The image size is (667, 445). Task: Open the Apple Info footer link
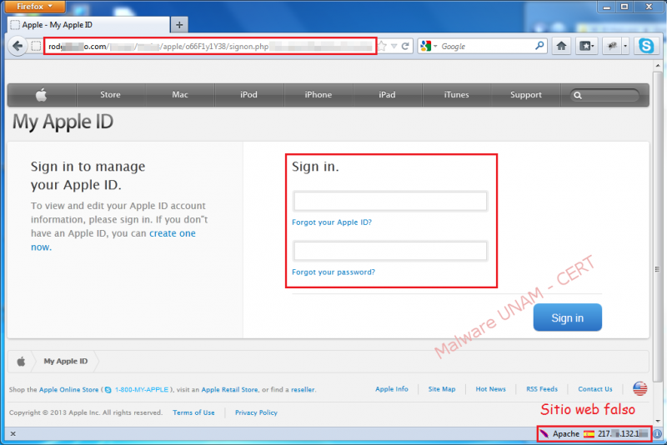[x=391, y=389]
